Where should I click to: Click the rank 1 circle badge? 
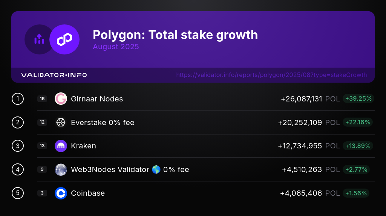(x=18, y=99)
